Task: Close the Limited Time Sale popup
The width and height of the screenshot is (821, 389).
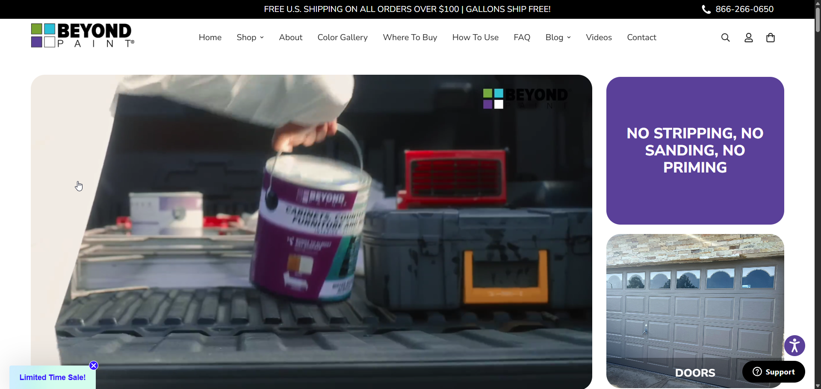Action: [x=94, y=366]
